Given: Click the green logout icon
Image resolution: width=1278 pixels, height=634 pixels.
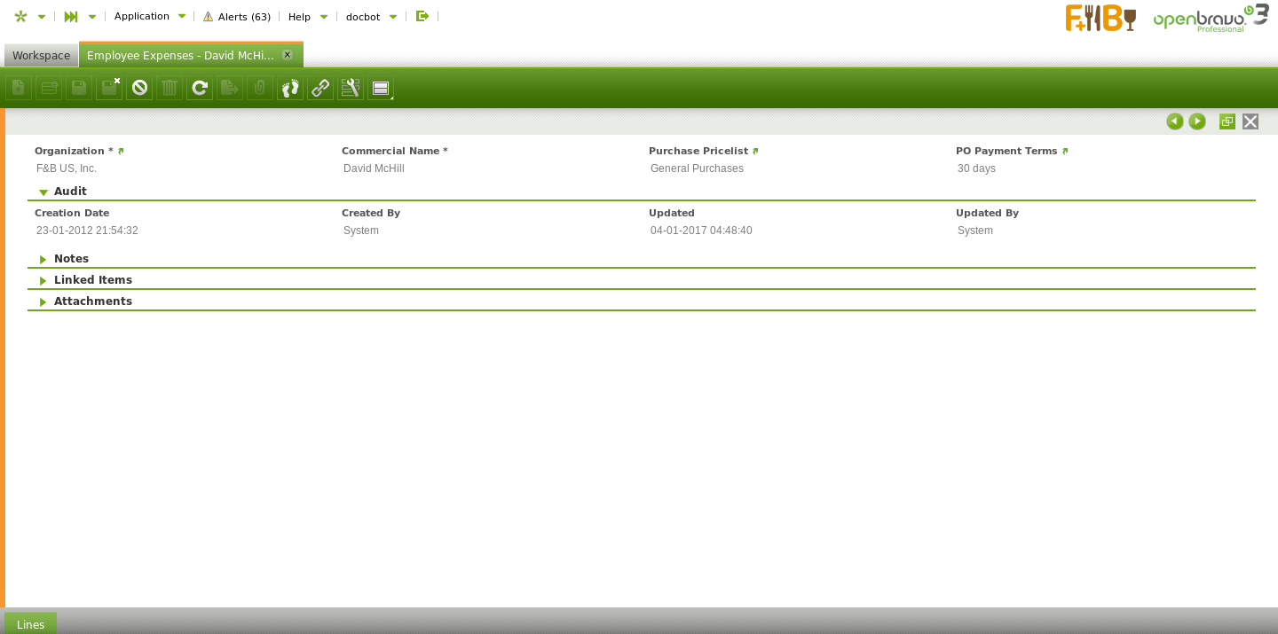Looking at the screenshot, I should pos(422,16).
